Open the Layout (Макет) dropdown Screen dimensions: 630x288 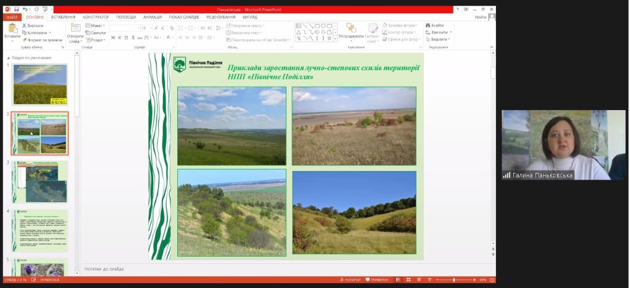point(97,26)
